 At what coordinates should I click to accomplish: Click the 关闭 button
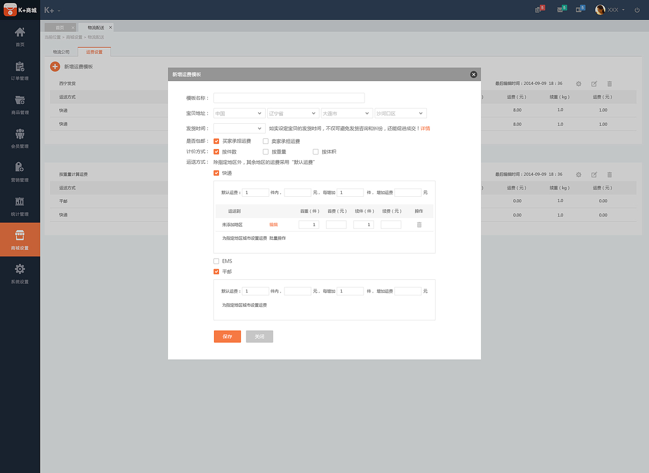(x=260, y=337)
